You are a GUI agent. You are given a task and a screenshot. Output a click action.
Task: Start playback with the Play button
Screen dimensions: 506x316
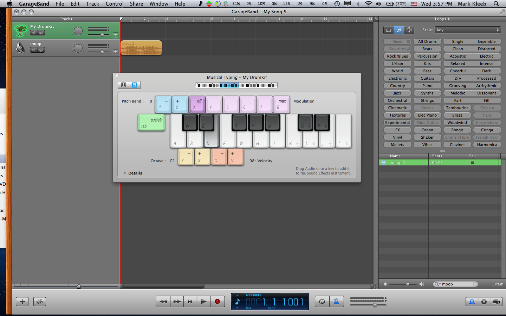(x=203, y=301)
